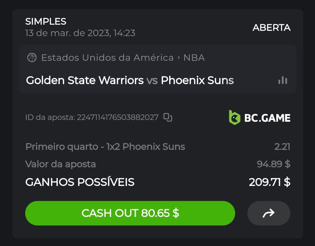Copy the bet ID using copy icon
The image size is (315, 246).
coord(168,117)
